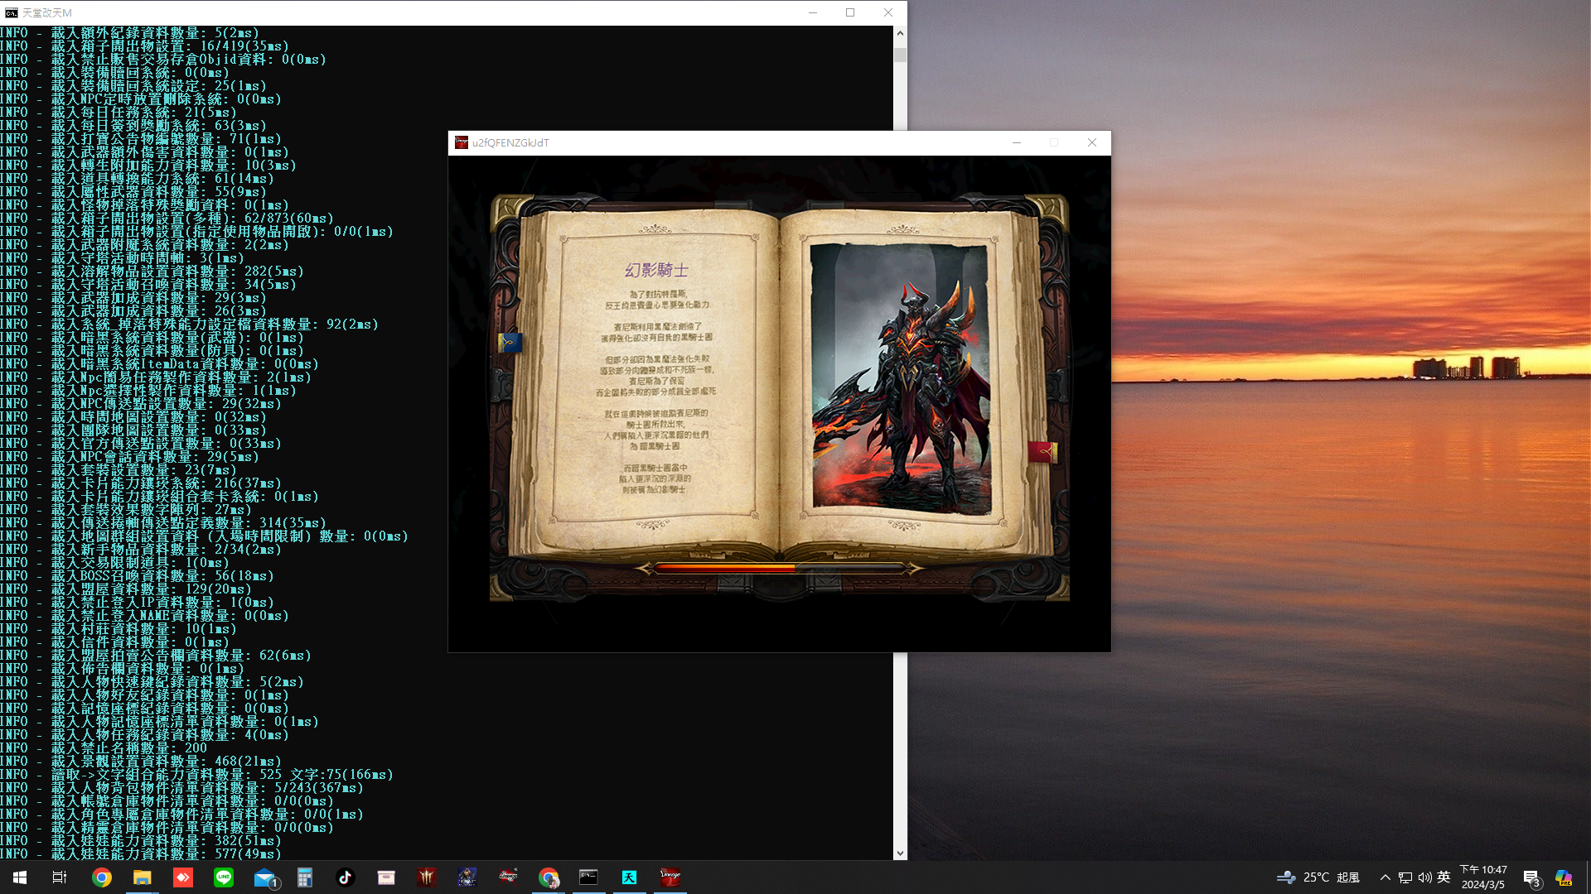Screen dimensions: 1591x894
Task: Click the console line 載入額外紀錄資料數量: 5(2ms)
Action: [155, 33]
